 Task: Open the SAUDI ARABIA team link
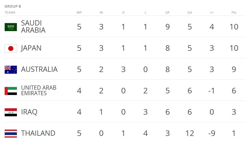[33, 27]
